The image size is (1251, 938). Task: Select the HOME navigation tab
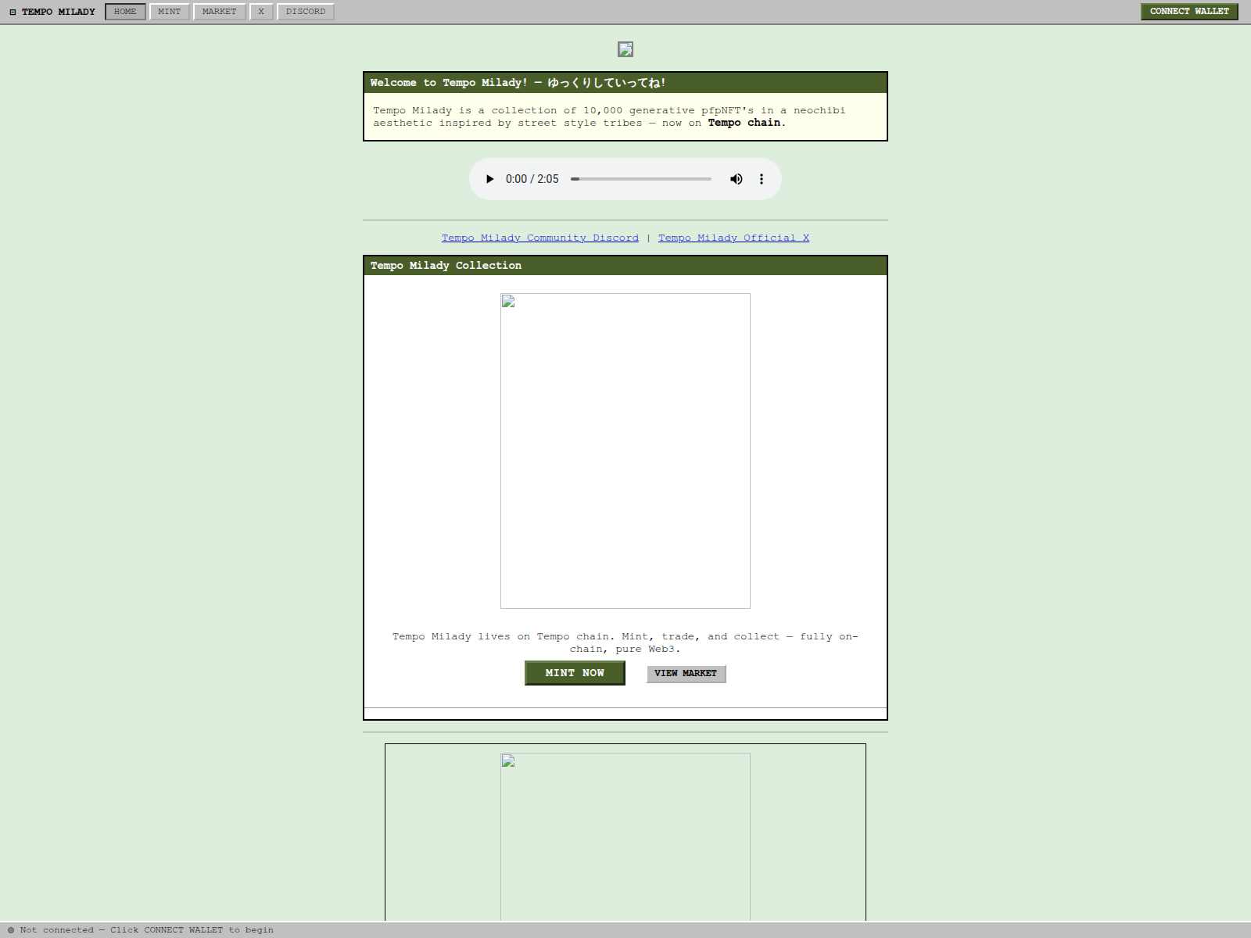tap(124, 11)
